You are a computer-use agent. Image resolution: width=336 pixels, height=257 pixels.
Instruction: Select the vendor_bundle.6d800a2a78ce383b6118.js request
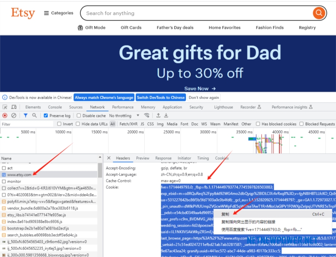click(49, 208)
